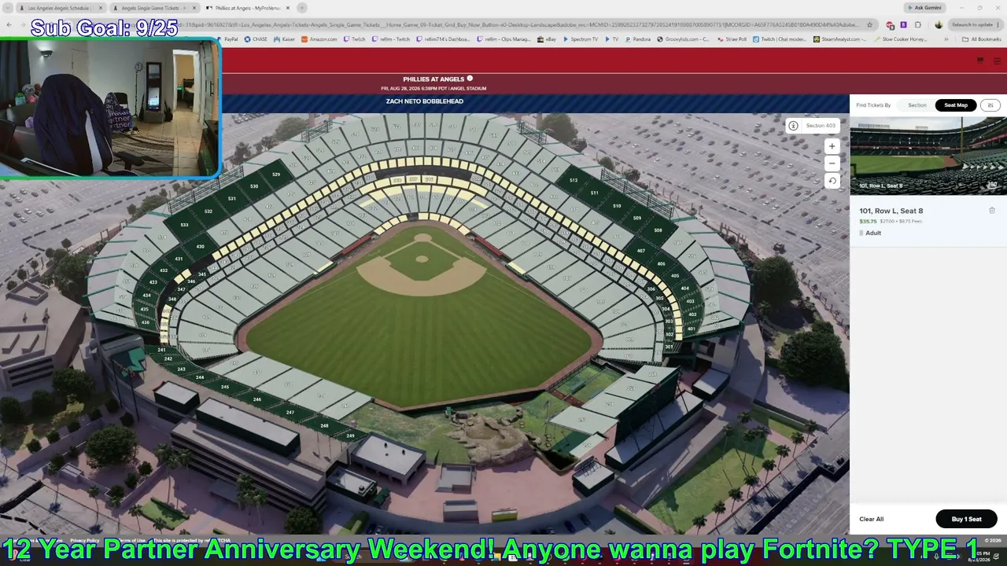Select section 529 on the seat map
1007x566 pixels.
click(x=276, y=175)
